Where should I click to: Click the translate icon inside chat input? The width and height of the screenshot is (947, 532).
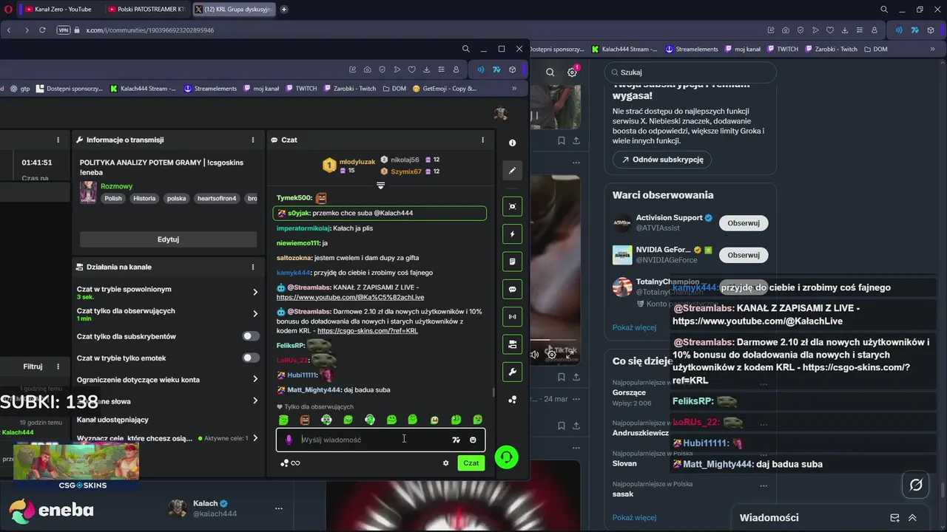[x=456, y=440]
